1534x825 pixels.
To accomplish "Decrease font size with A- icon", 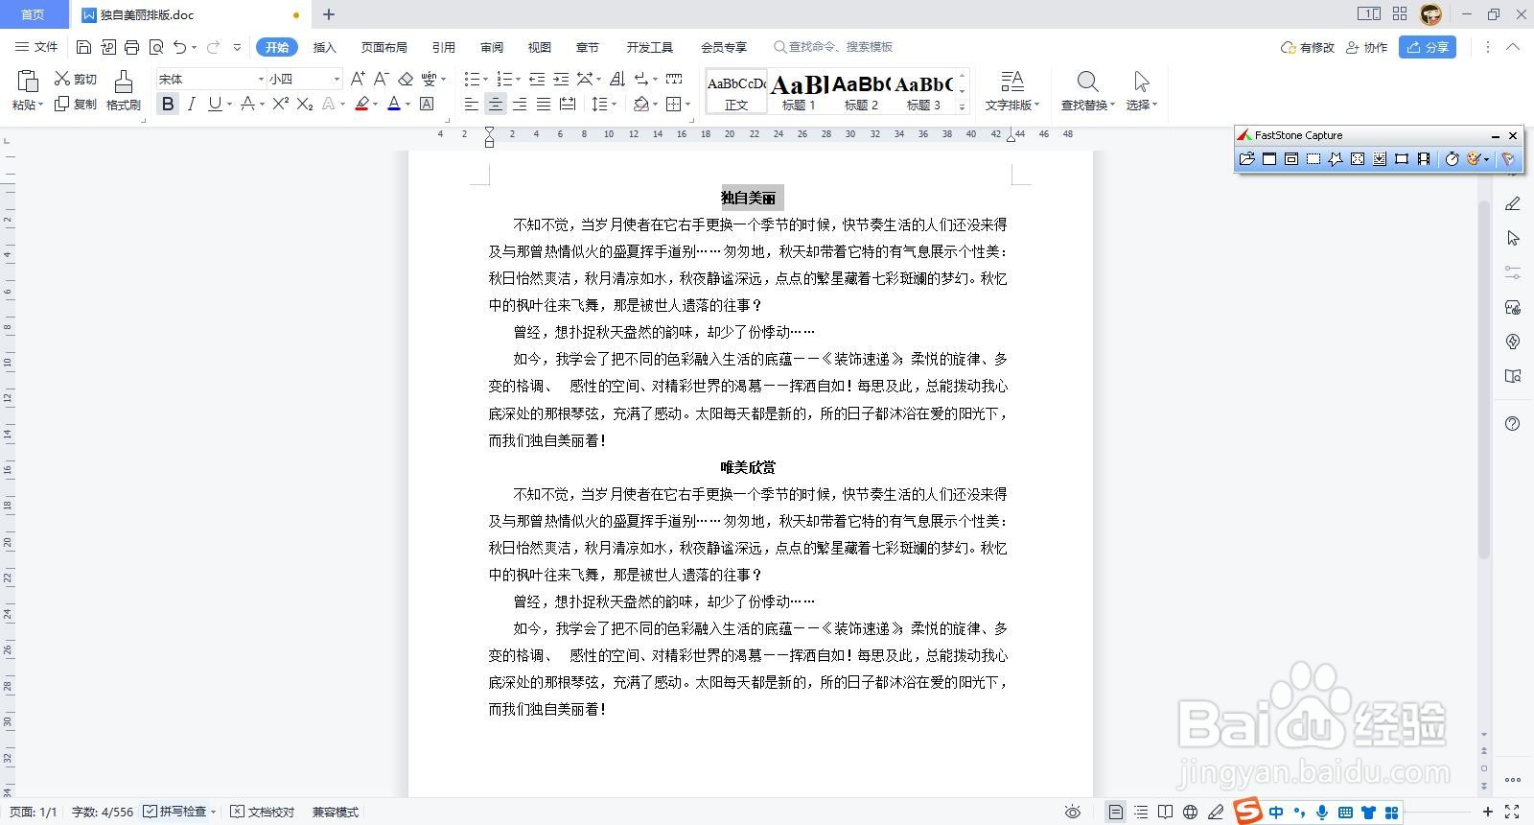I will tap(381, 79).
